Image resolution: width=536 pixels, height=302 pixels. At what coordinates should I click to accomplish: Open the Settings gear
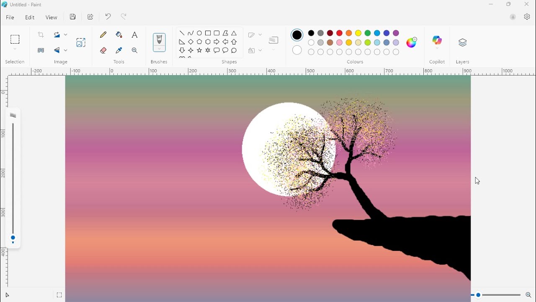click(x=527, y=17)
